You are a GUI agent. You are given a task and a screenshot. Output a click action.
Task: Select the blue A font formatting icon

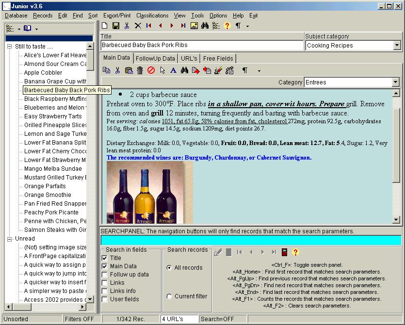pos(172,70)
